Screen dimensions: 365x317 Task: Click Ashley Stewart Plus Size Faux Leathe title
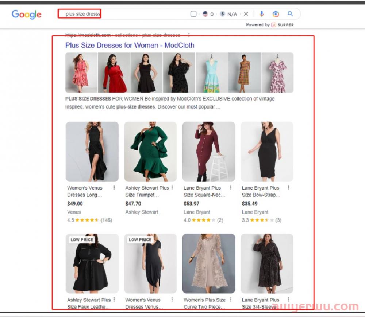click(89, 303)
